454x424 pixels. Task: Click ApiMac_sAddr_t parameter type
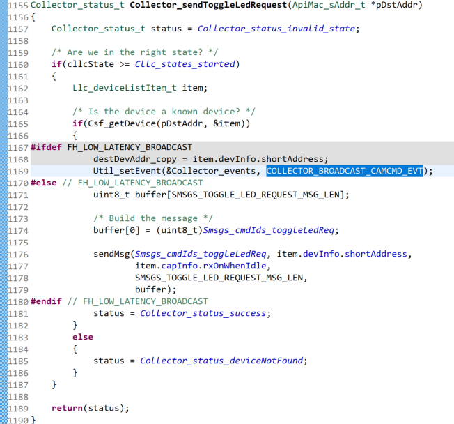329,5
